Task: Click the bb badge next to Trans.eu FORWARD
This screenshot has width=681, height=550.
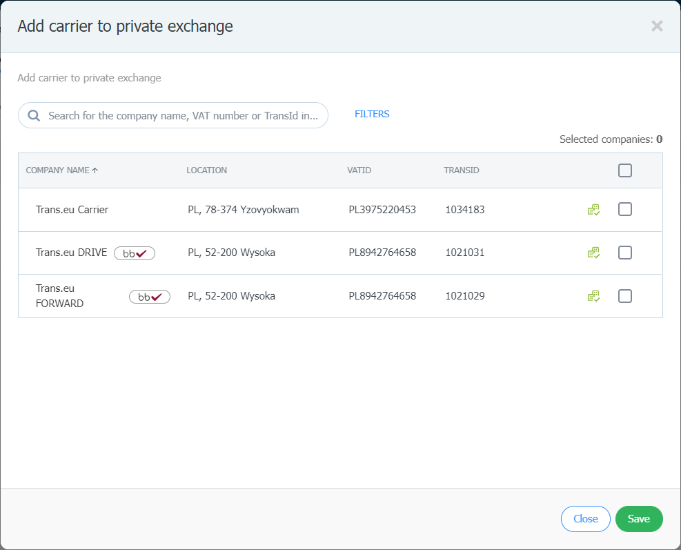Action: (x=150, y=297)
